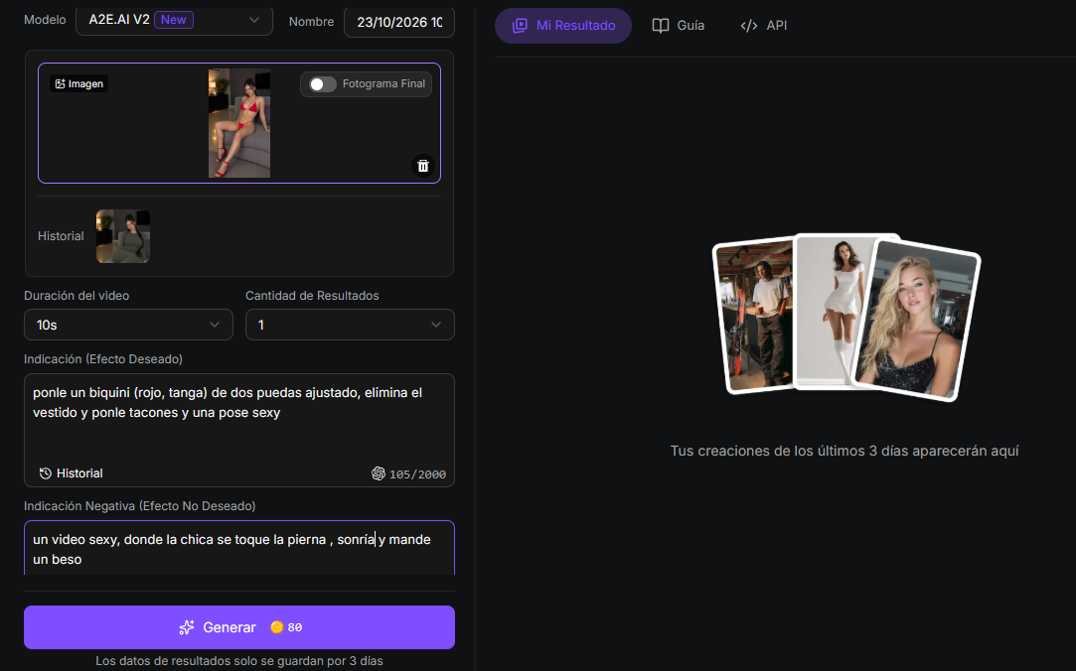Open the API tab
Viewport: 1076px width, 671px height.
(764, 26)
